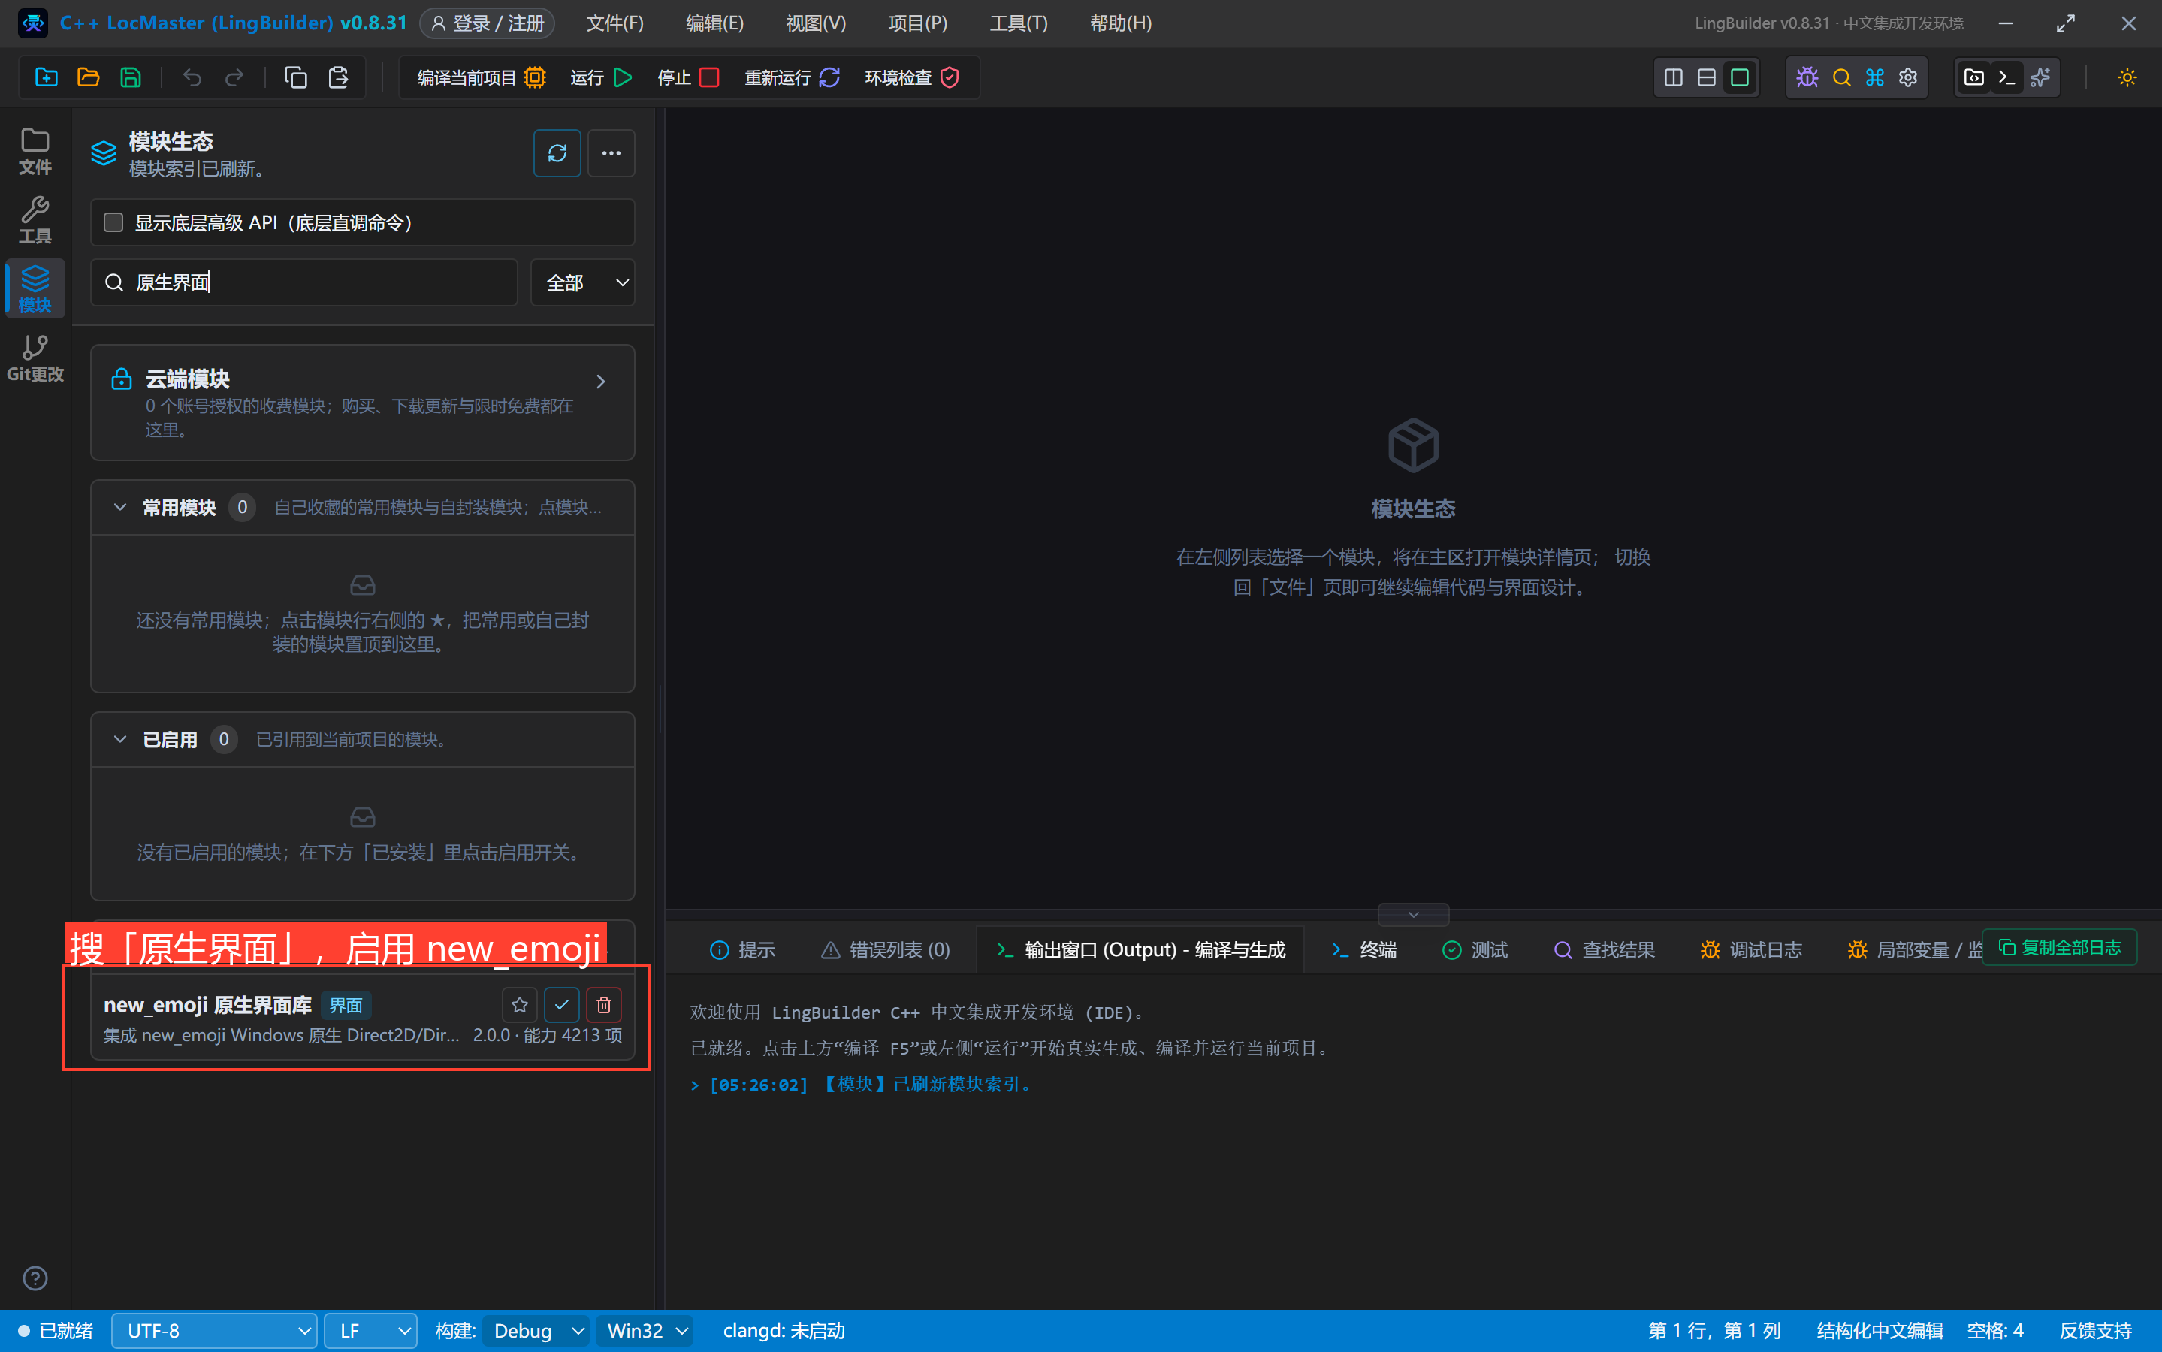Open settings via the toolbar gear icon
The height and width of the screenshot is (1352, 2162).
(x=1908, y=78)
